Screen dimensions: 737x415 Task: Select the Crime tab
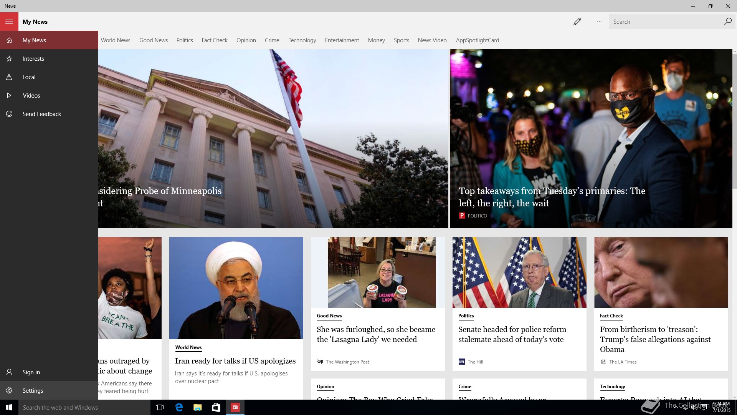pyautogui.click(x=272, y=40)
